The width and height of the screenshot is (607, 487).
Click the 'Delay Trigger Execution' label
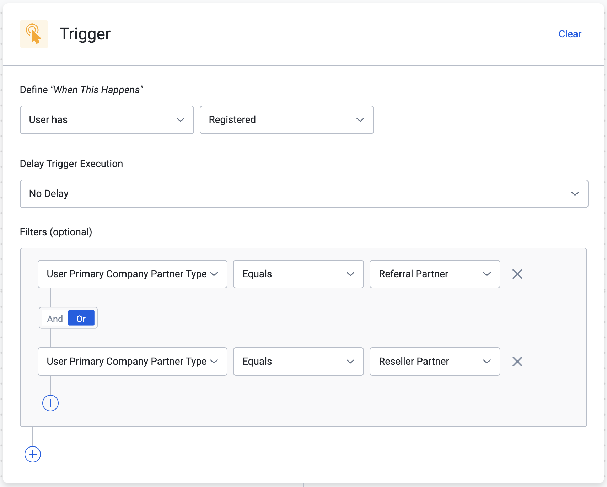tap(71, 164)
